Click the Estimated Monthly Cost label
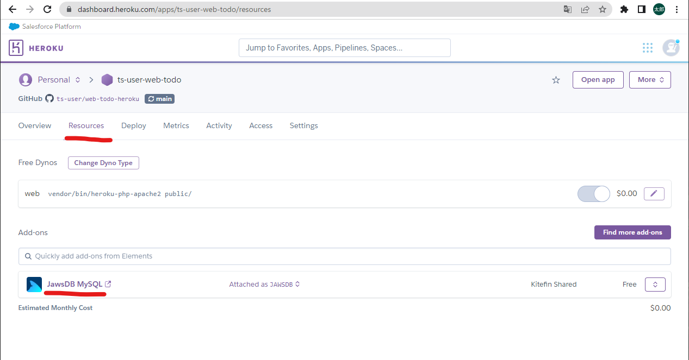 tap(55, 308)
